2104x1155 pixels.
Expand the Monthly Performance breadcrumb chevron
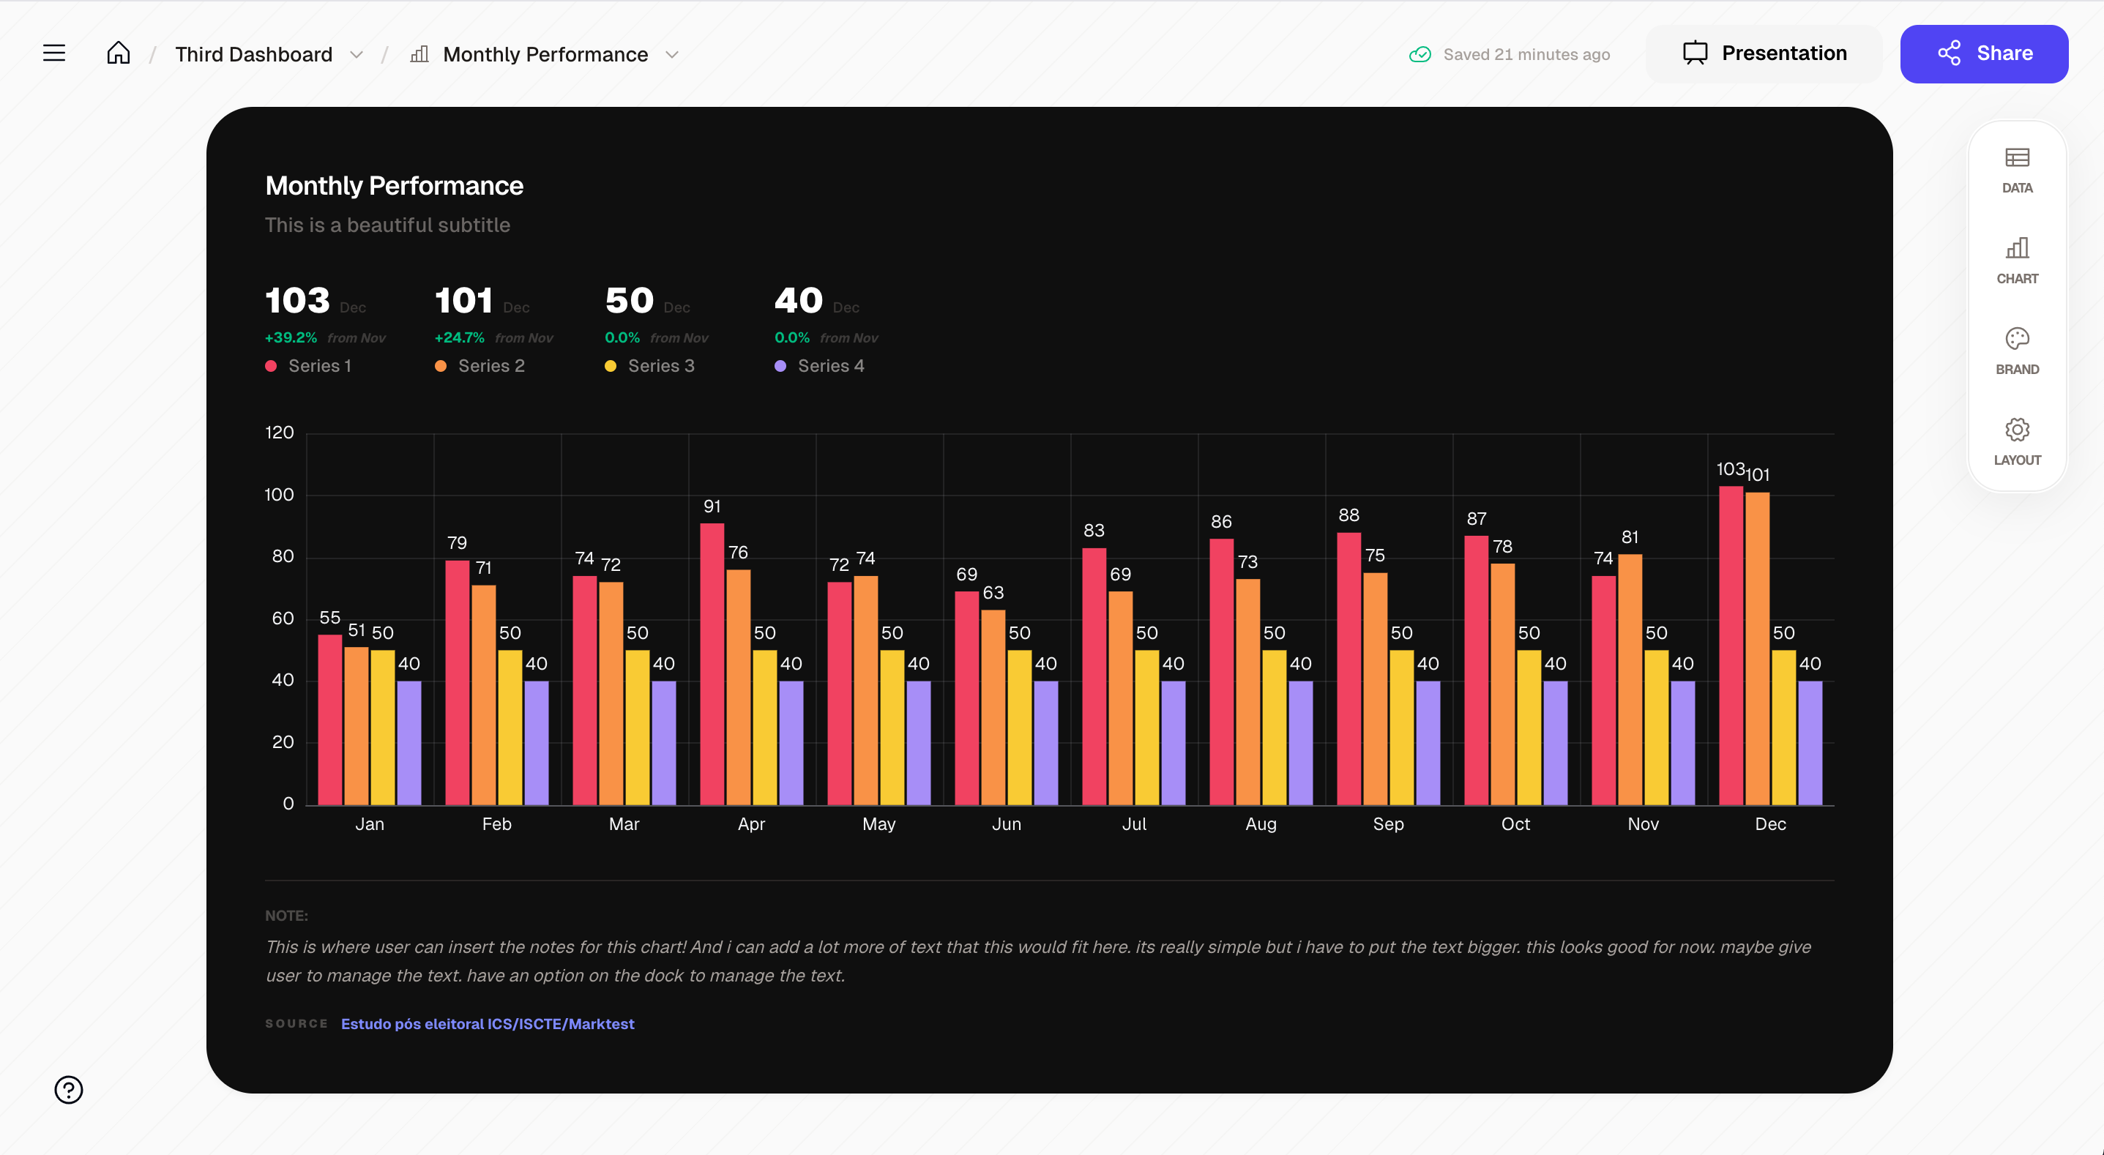point(672,55)
